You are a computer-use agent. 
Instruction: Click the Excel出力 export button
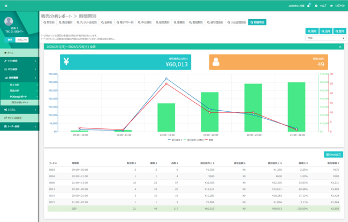click(x=335, y=155)
